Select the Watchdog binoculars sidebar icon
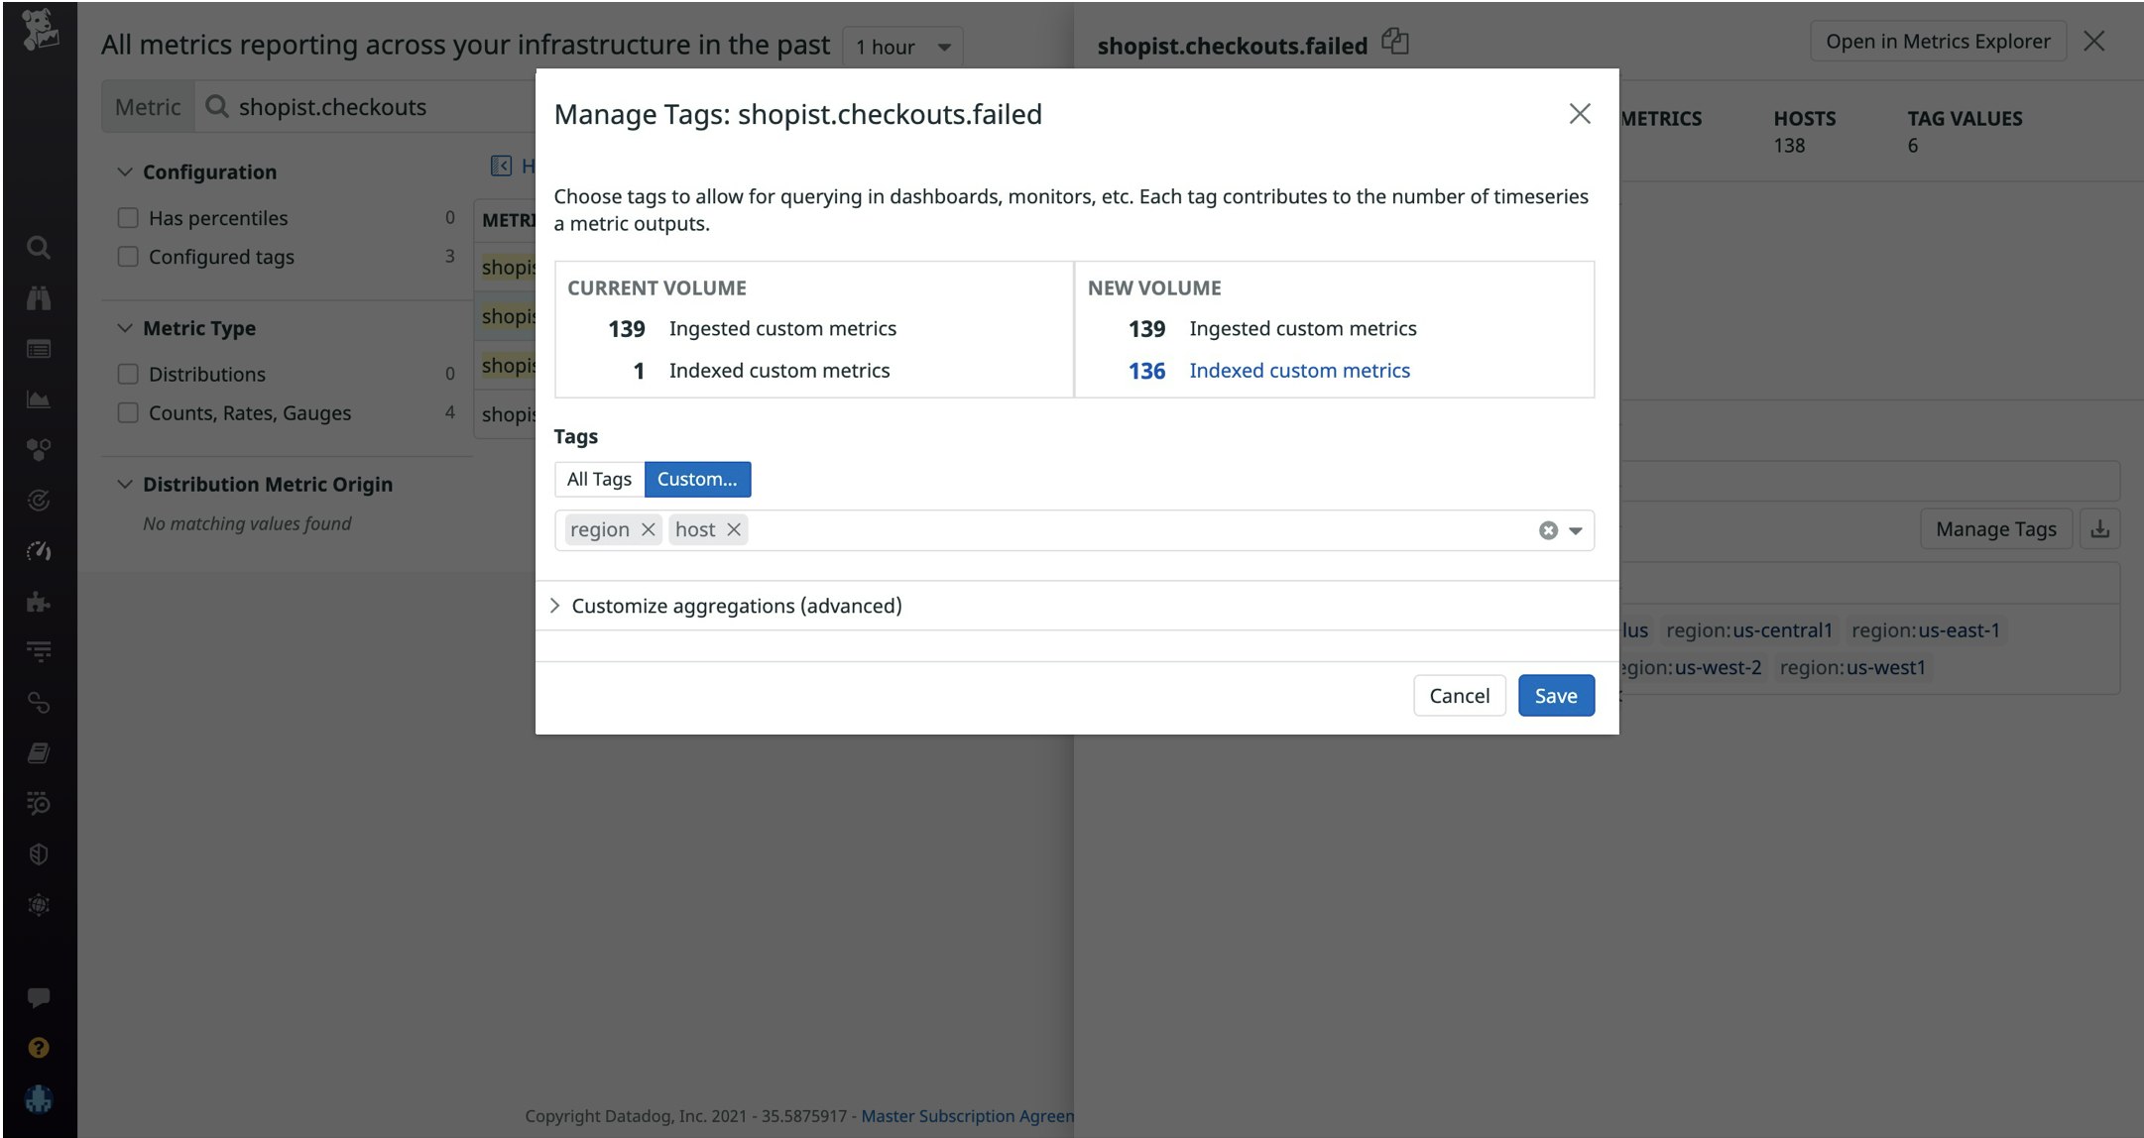The image size is (2144, 1138). (39, 298)
